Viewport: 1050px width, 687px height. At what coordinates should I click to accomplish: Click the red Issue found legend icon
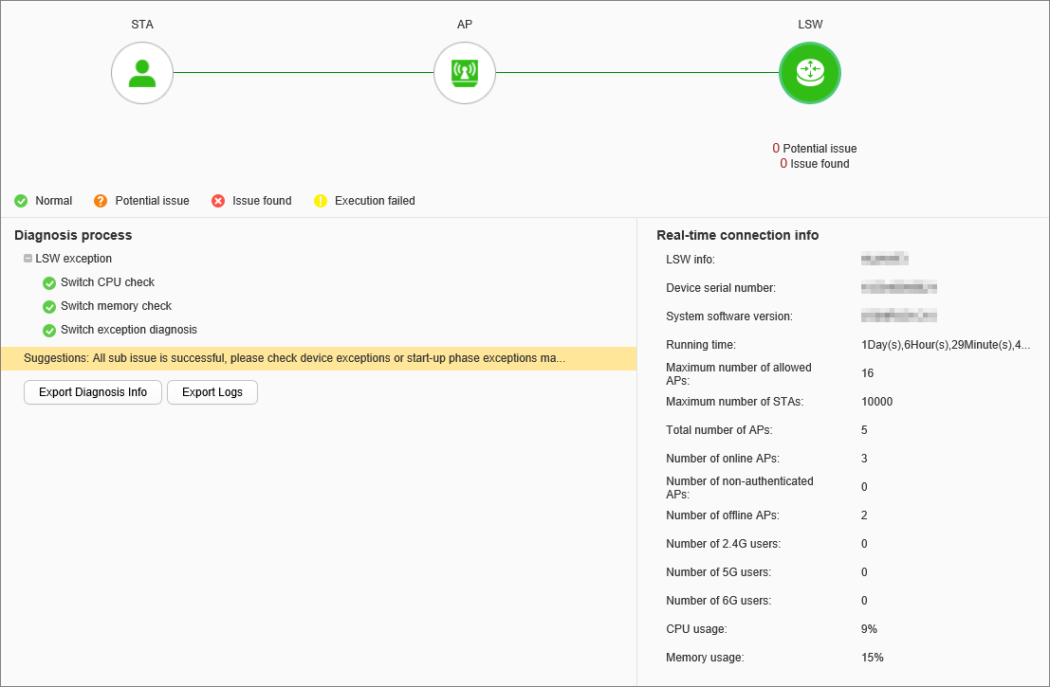click(218, 201)
